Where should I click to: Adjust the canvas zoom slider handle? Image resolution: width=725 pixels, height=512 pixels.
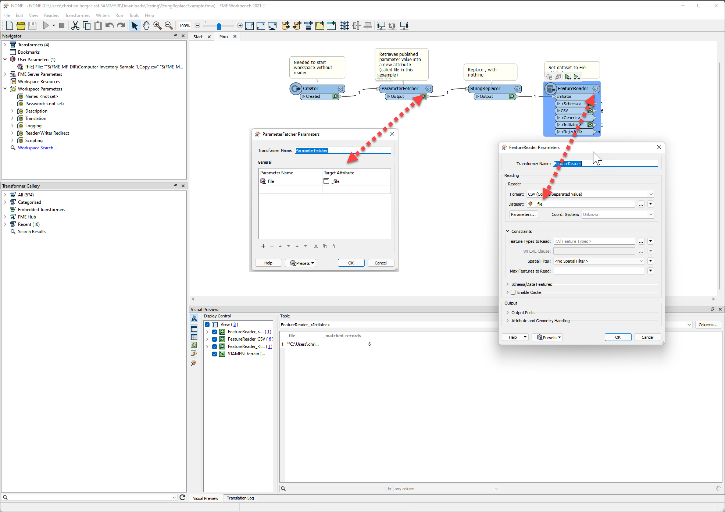point(219,26)
